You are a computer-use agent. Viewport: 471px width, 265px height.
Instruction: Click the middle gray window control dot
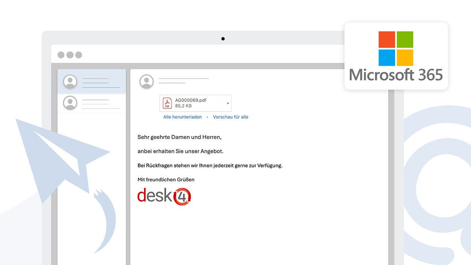point(70,55)
